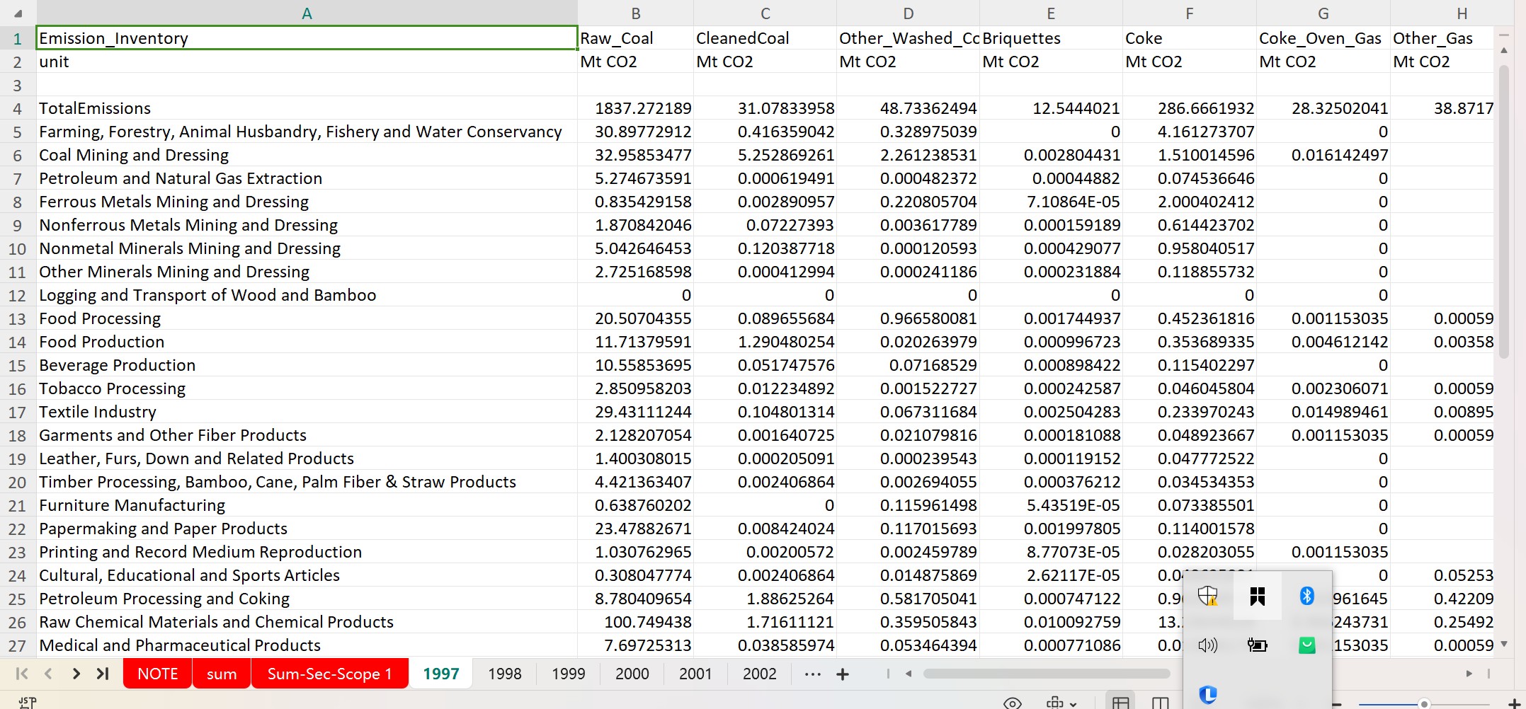1526x709 pixels.
Task: Click the Bluetooth tray icon
Action: tap(1306, 596)
